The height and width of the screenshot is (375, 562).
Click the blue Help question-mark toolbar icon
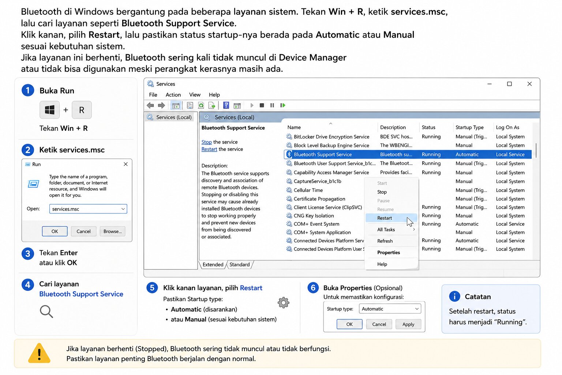[226, 105]
